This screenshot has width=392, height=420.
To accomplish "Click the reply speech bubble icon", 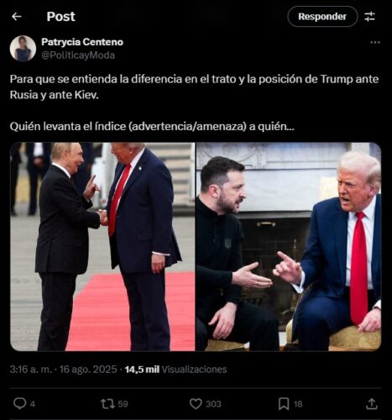I will (x=19, y=404).
